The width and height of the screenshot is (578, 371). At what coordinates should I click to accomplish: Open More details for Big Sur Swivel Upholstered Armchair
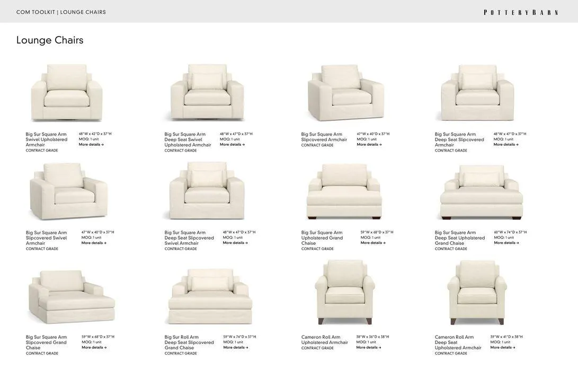[91, 145]
